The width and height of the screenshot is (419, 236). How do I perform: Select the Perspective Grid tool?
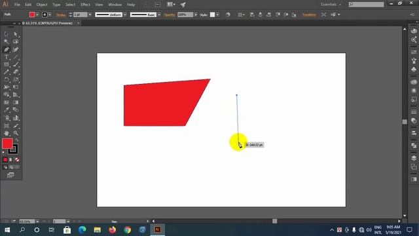[x=16, y=94]
